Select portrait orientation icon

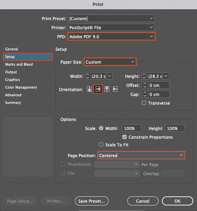click(89, 89)
